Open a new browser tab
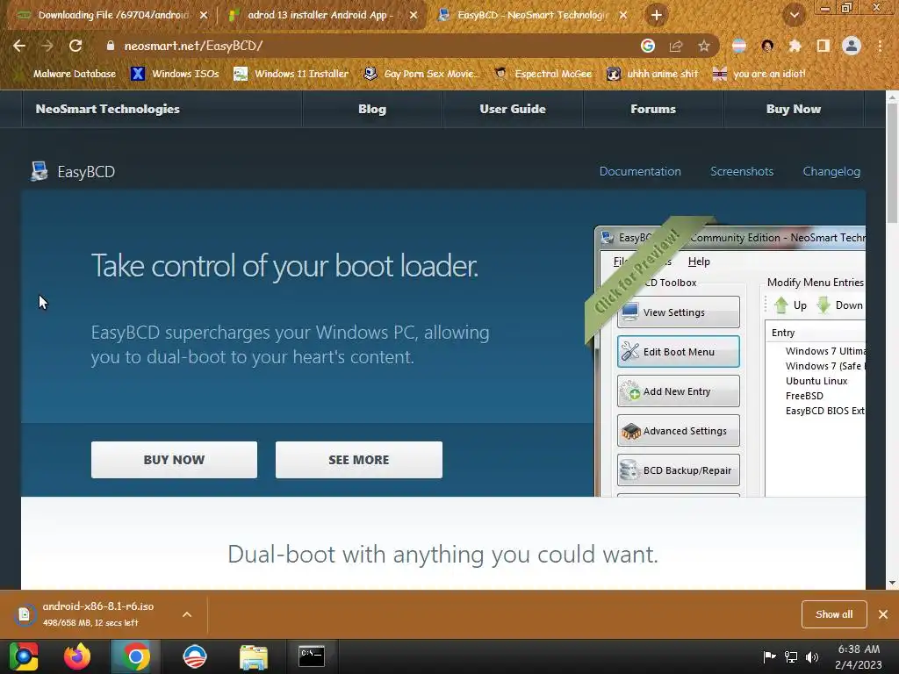The width and height of the screenshot is (899, 674). [657, 16]
